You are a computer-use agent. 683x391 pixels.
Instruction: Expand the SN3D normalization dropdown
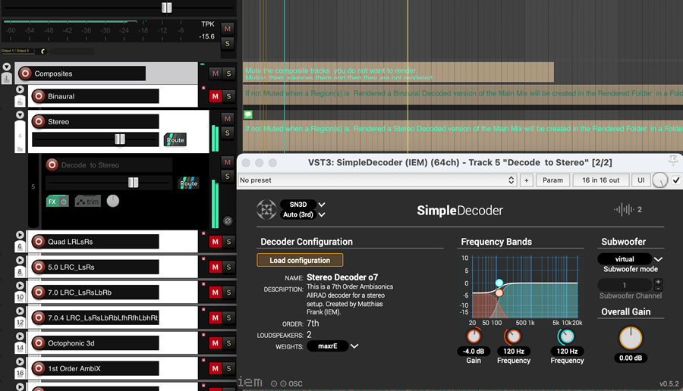tap(322, 205)
